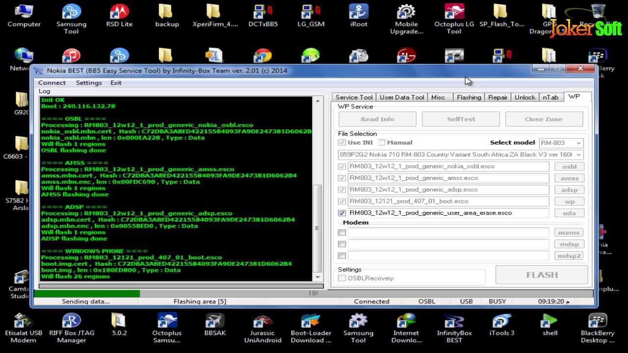Open Internet Download Manager shortcut
The width and height of the screenshot is (628, 353).
tap(406, 328)
